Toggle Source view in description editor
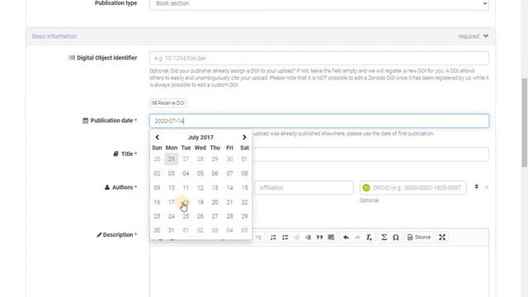 coord(419,238)
